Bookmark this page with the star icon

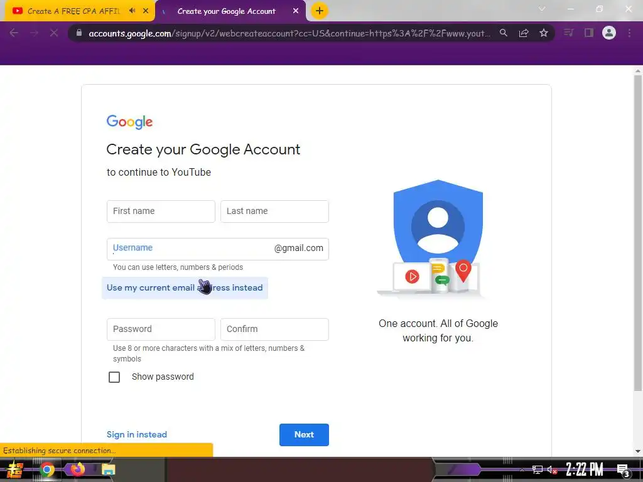(544, 33)
